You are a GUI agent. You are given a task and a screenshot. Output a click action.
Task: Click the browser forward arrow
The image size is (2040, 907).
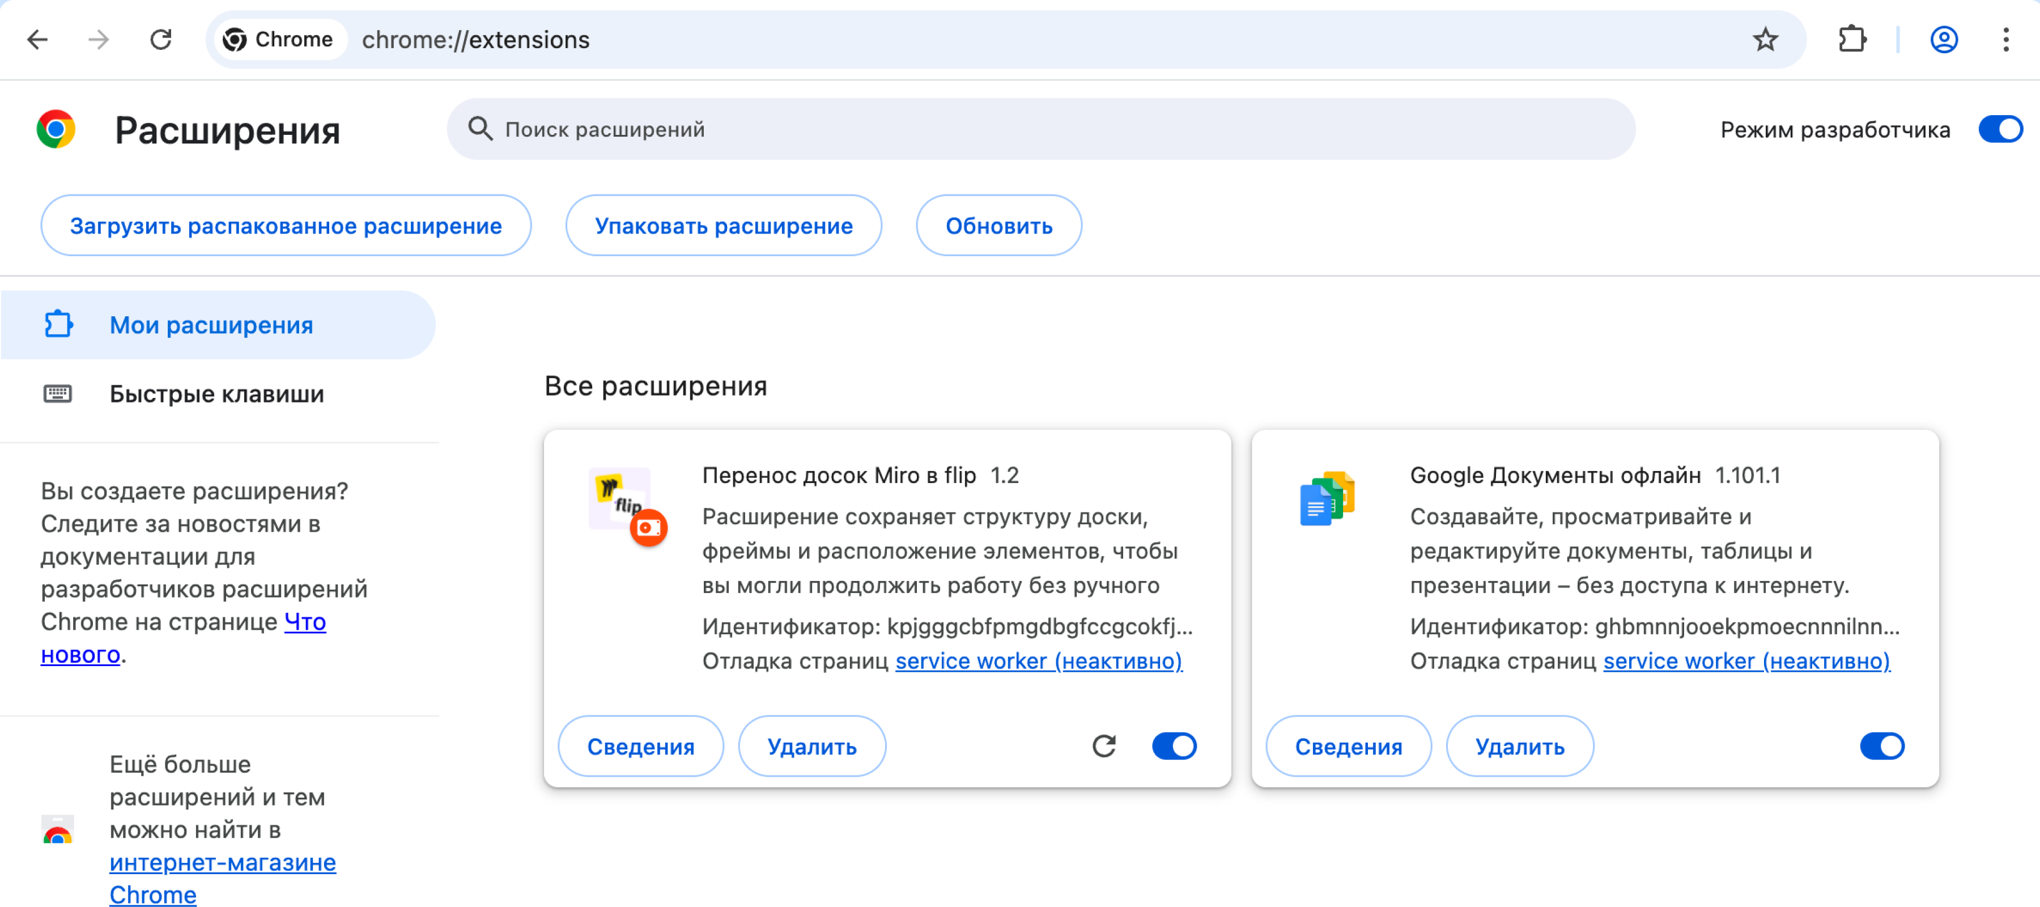pyautogui.click(x=98, y=40)
